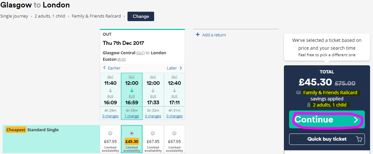Select the 11:40 to 16:09 train column
This screenshot has width=373, height=154.
110,89
